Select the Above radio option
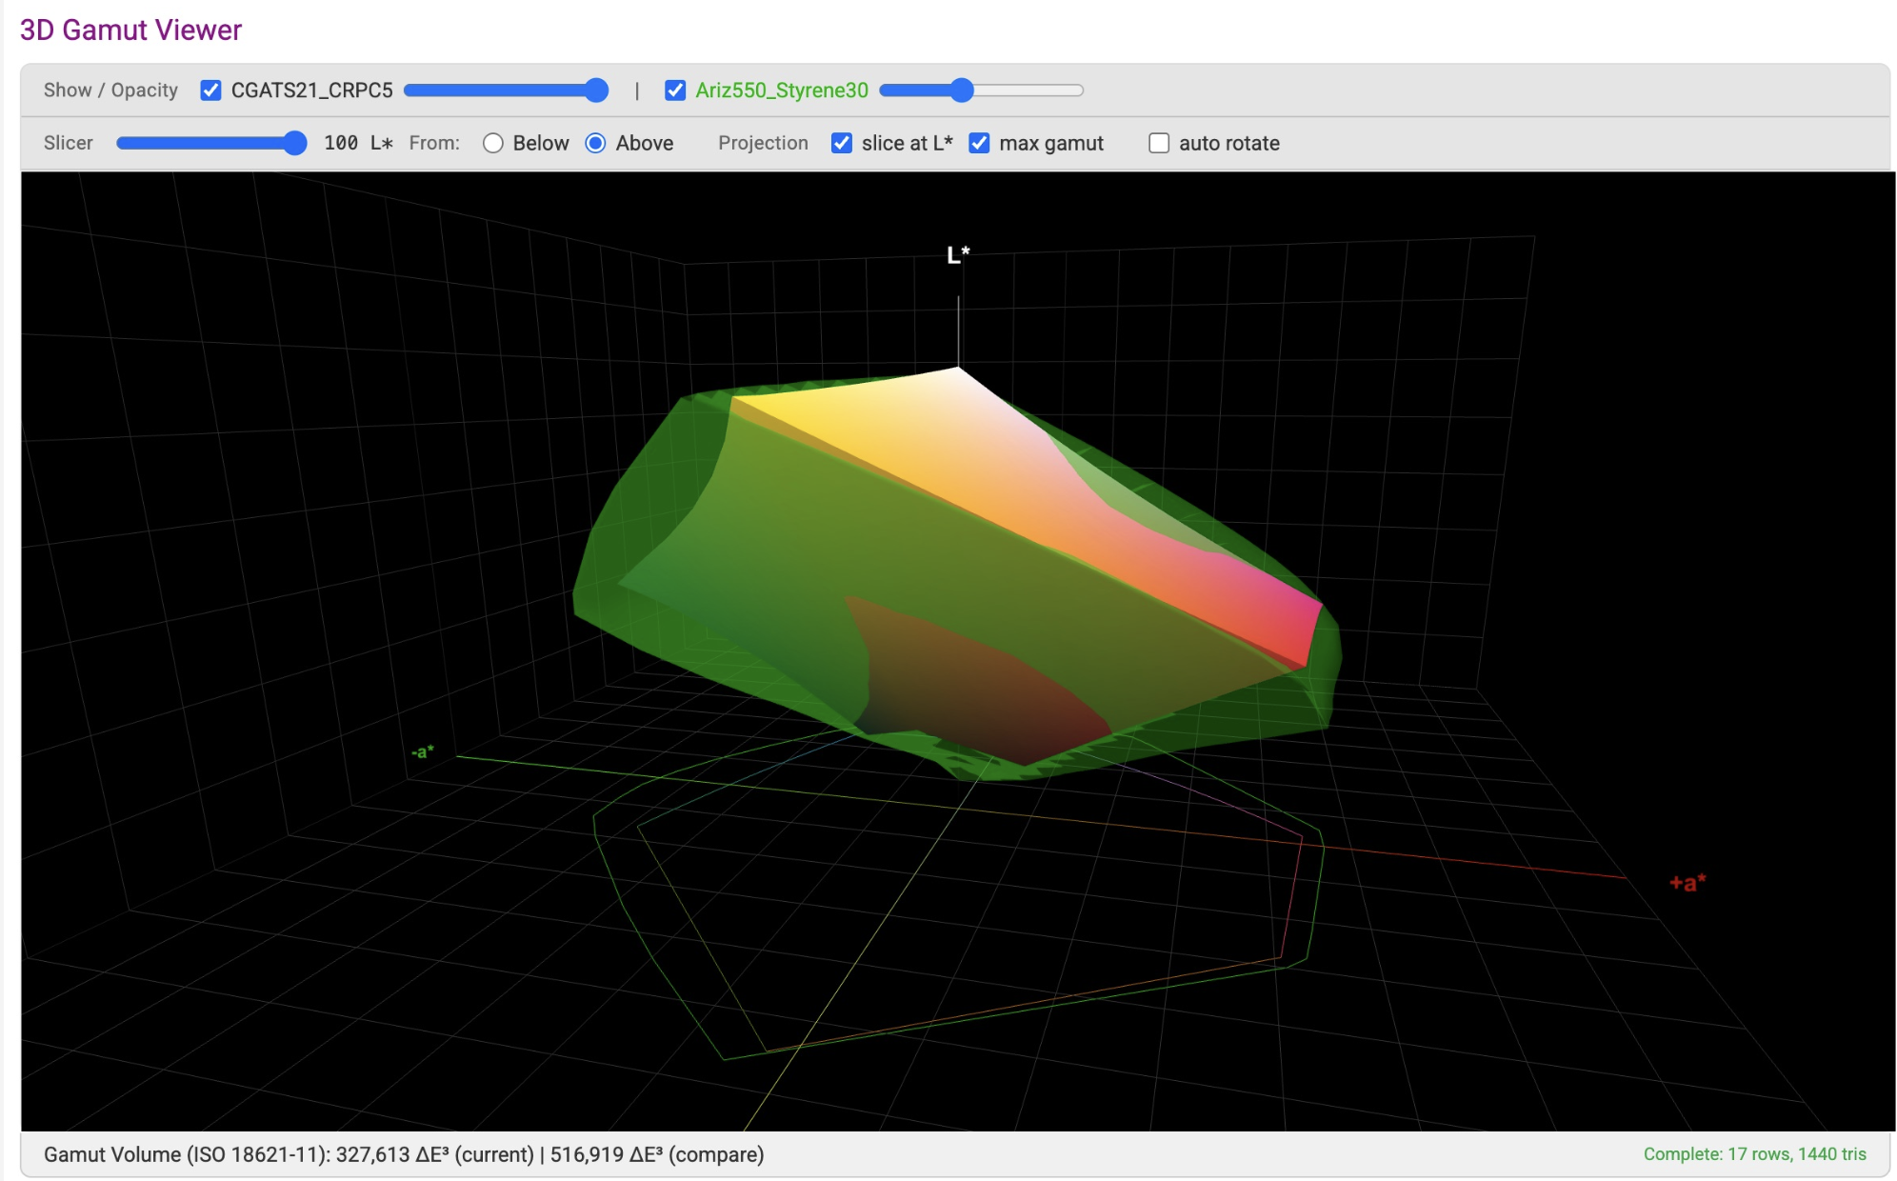This screenshot has height=1181, width=1897. (x=595, y=143)
